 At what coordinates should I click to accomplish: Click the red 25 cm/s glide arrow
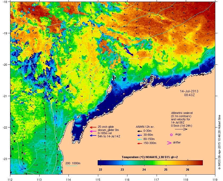[93, 127]
